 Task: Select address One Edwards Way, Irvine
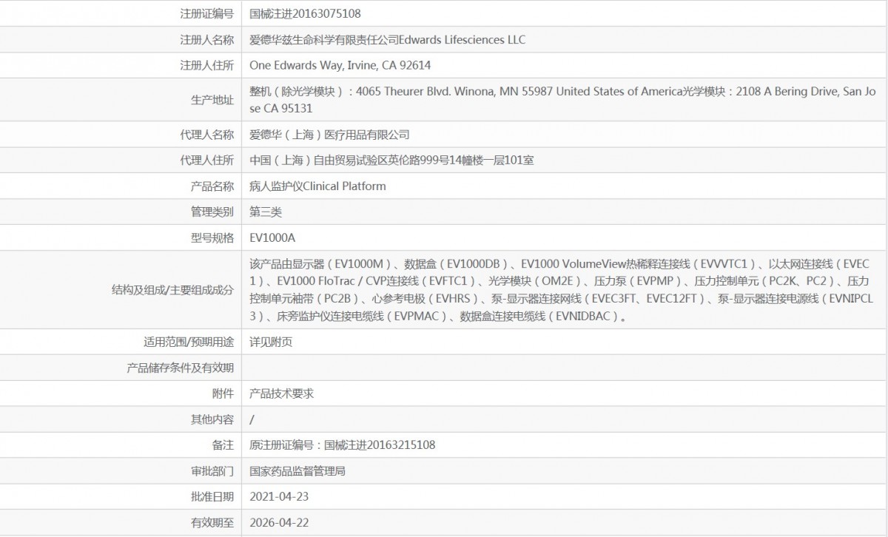[340, 65]
